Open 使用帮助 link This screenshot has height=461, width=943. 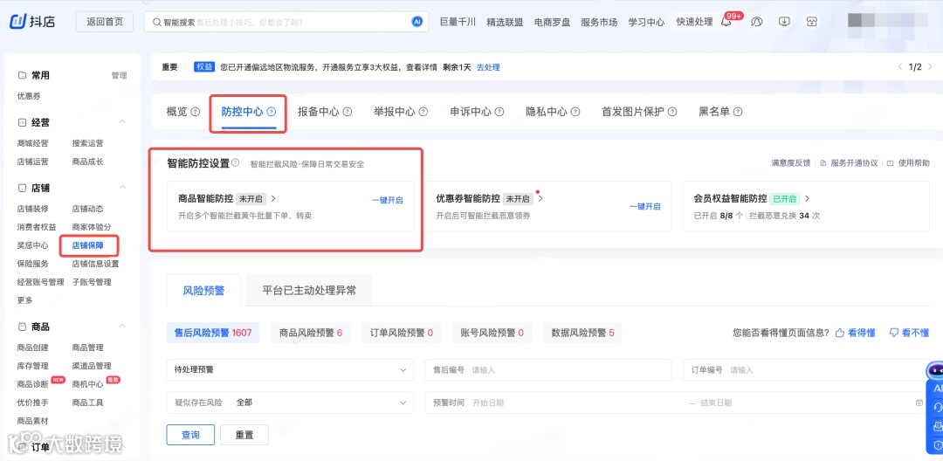[913, 163]
